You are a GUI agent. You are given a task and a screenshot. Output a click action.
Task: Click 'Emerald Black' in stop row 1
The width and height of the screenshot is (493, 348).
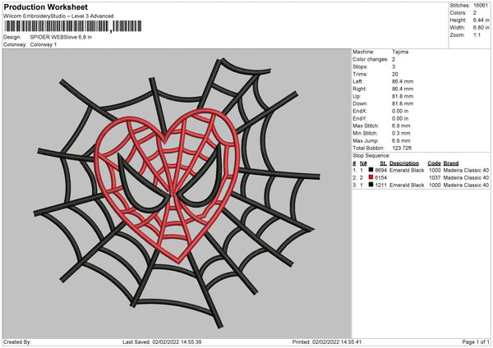tap(407, 170)
